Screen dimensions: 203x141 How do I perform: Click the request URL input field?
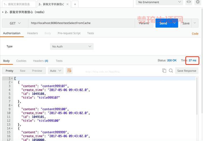[82, 23]
